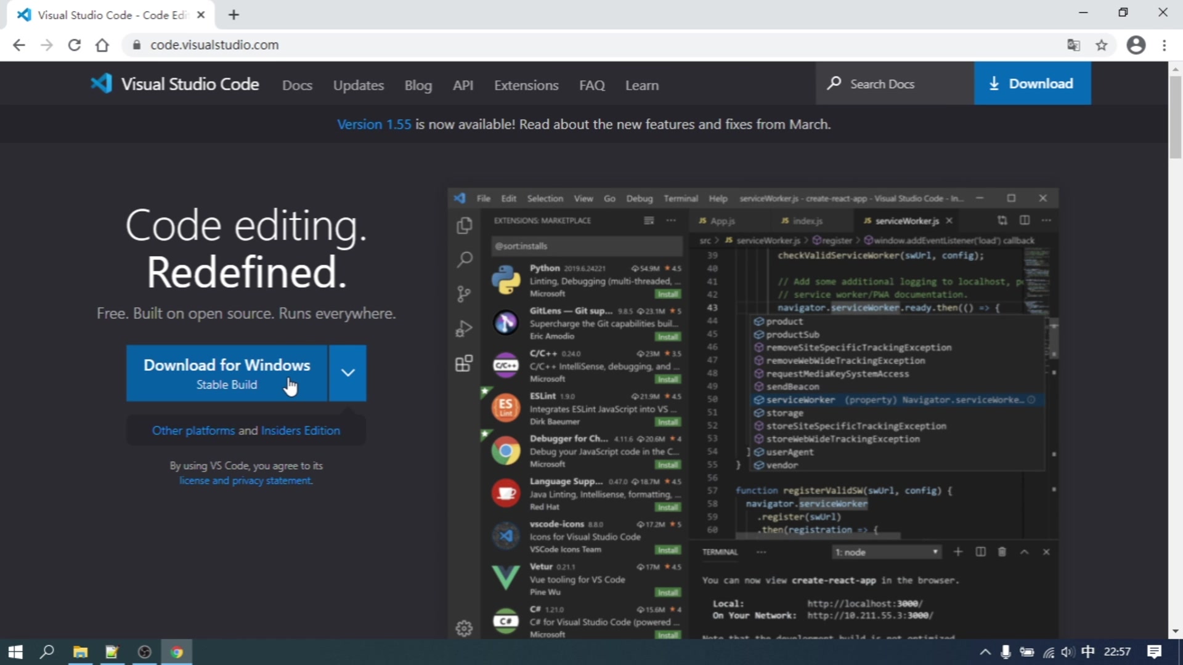
Task: View site information via the lock icon
Action: [137, 45]
